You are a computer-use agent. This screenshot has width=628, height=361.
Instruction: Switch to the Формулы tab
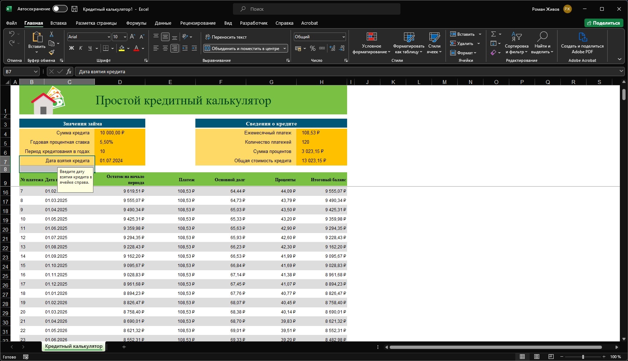[x=136, y=23]
